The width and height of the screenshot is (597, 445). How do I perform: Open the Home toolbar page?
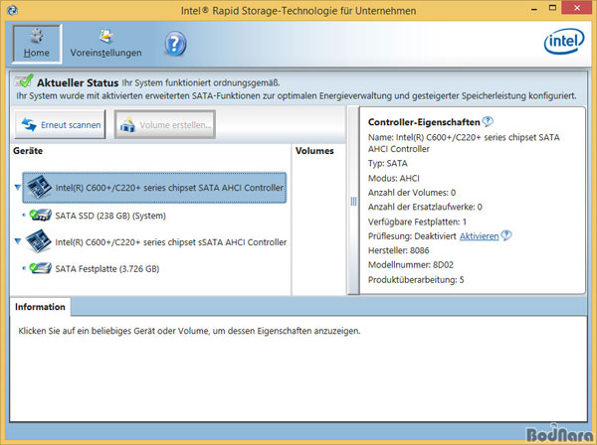pos(37,42)
